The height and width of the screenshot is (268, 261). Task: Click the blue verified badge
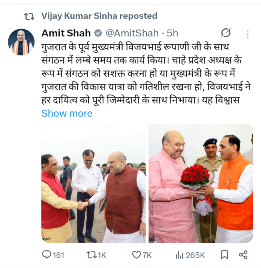(98, 33)
